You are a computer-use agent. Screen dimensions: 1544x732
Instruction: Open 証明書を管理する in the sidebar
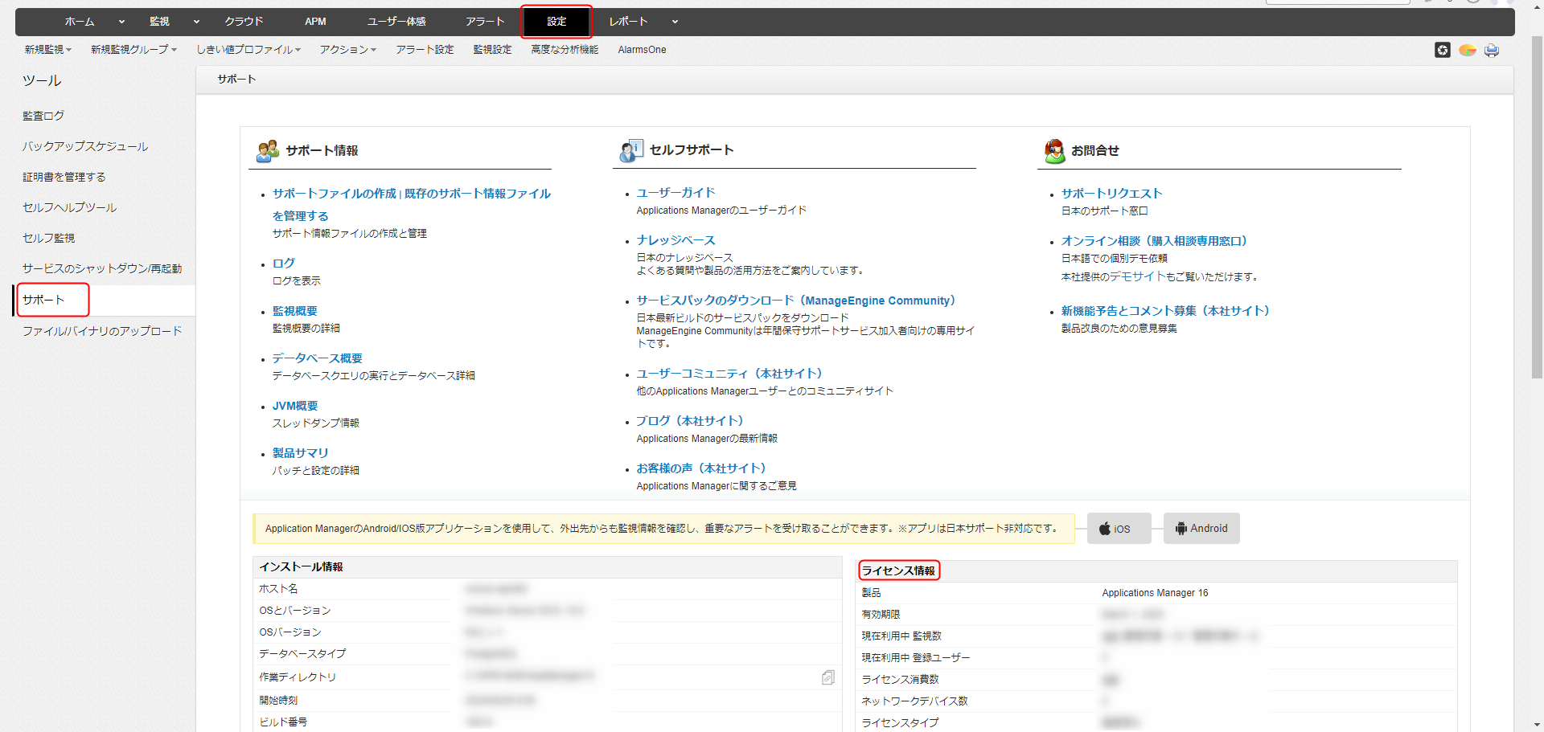(64, 177)
